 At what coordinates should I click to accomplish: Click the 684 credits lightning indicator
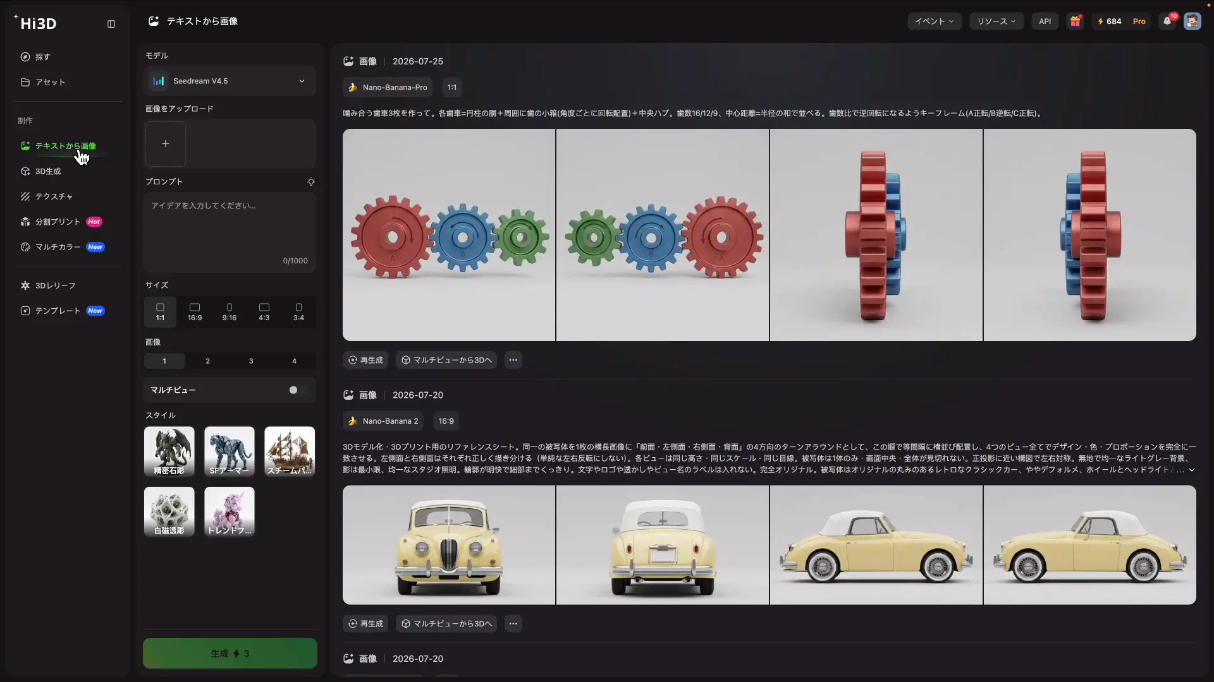coord(1110,21)
